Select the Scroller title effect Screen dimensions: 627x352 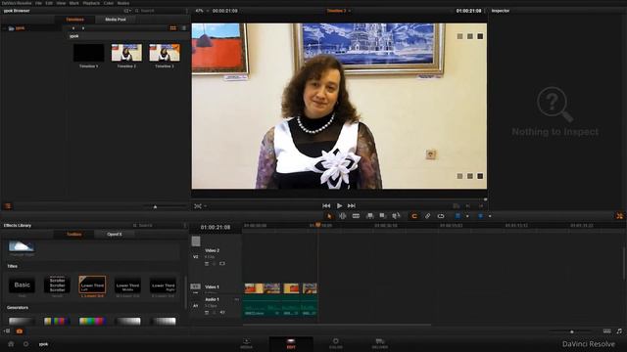coord(57,285)
